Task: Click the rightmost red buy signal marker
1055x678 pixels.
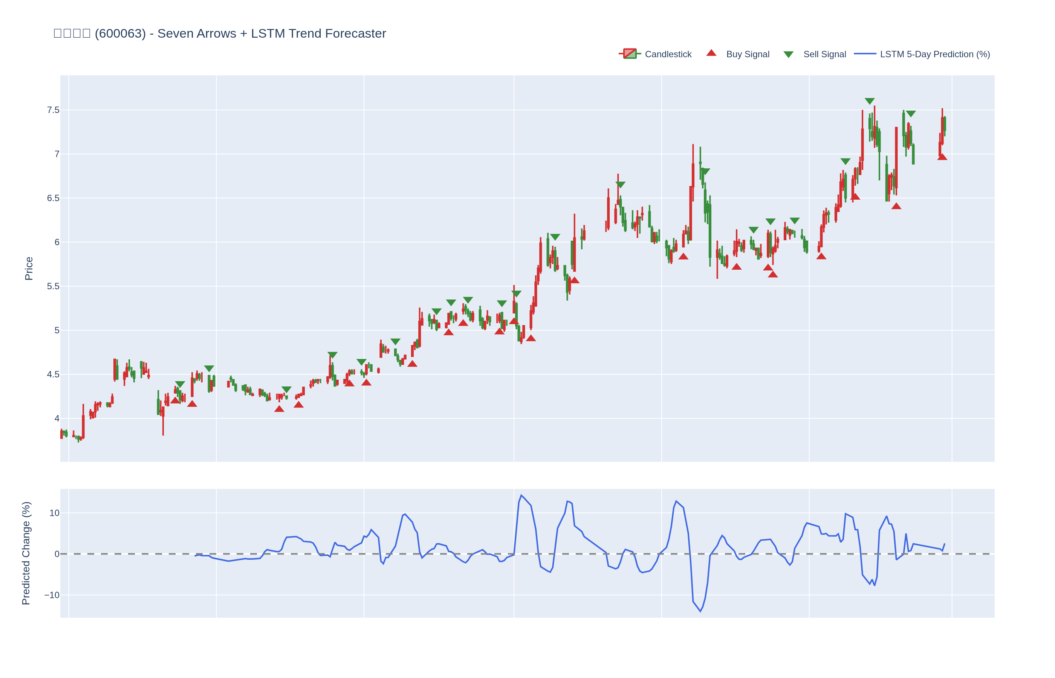Action: (x=942, y=157)
